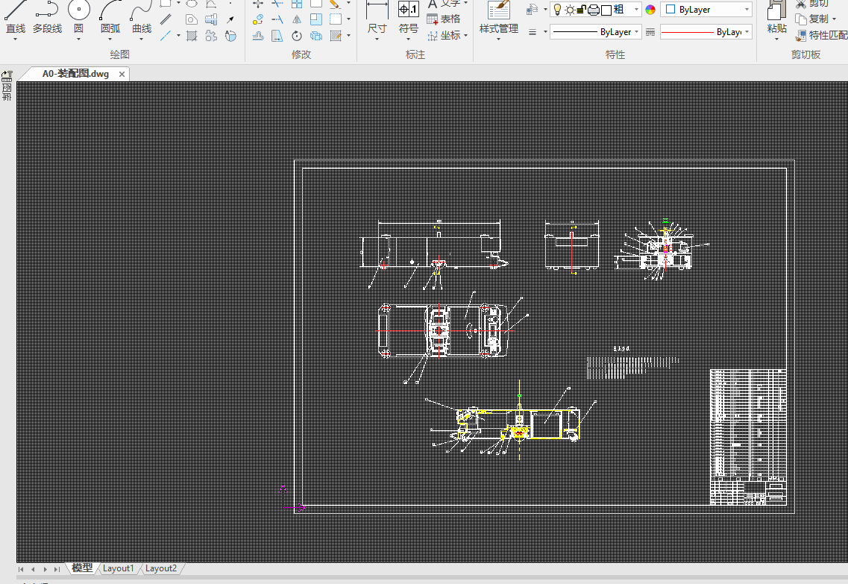
Task: Close the A0-装配图.dwg document tab
Action: click(122, 74)
